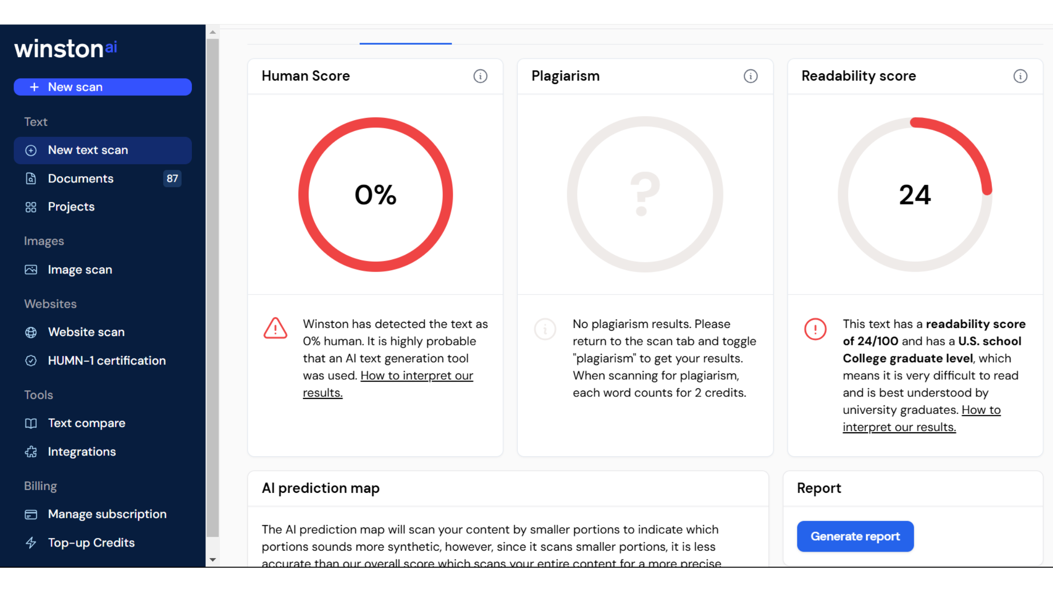The height and width of the screenshot is (592, 1053).
Task: Click the Top-up Credits lightning icon
Action: tap(31, 543)
